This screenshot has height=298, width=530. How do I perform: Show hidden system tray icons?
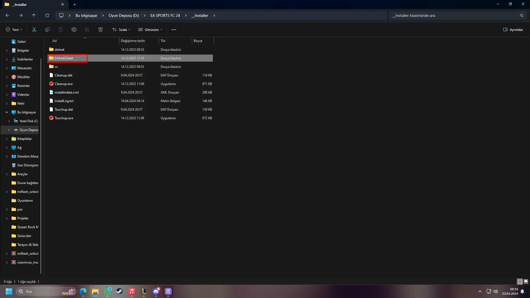[480, 291]
